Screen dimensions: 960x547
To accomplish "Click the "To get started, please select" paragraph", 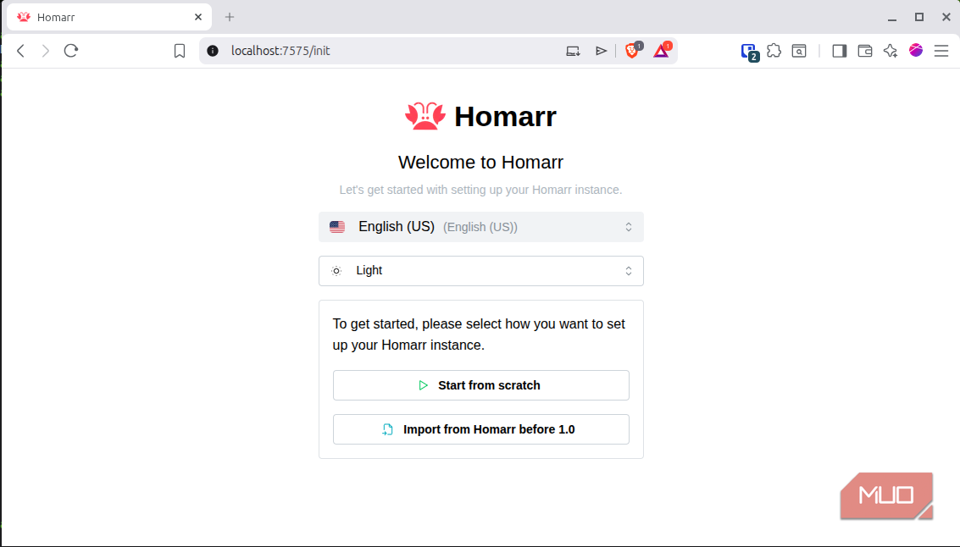I will tap(479, 334).
